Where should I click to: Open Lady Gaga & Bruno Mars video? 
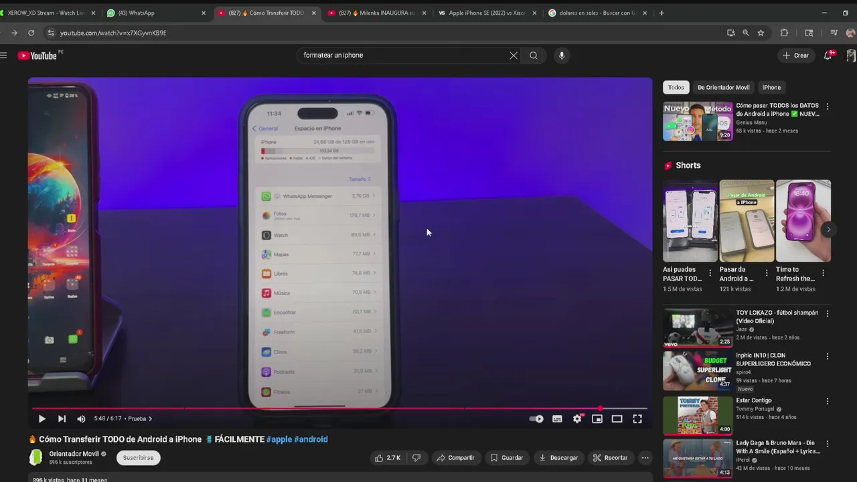pyautogui.click(x=698, y=459)
